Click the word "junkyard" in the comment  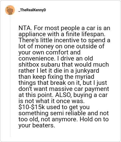click(x=87, y=71)
